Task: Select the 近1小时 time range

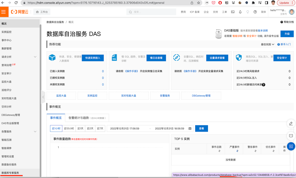Action: click(x=56, y=128)
